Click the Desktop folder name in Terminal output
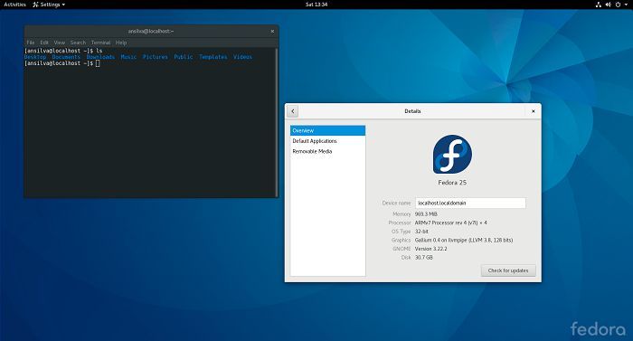The width and height of the screenshot is (633, 341). (x=35, y=57)
